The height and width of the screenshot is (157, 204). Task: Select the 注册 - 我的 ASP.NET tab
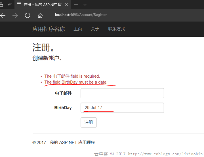pyautogui.click(x=40, y=5)
